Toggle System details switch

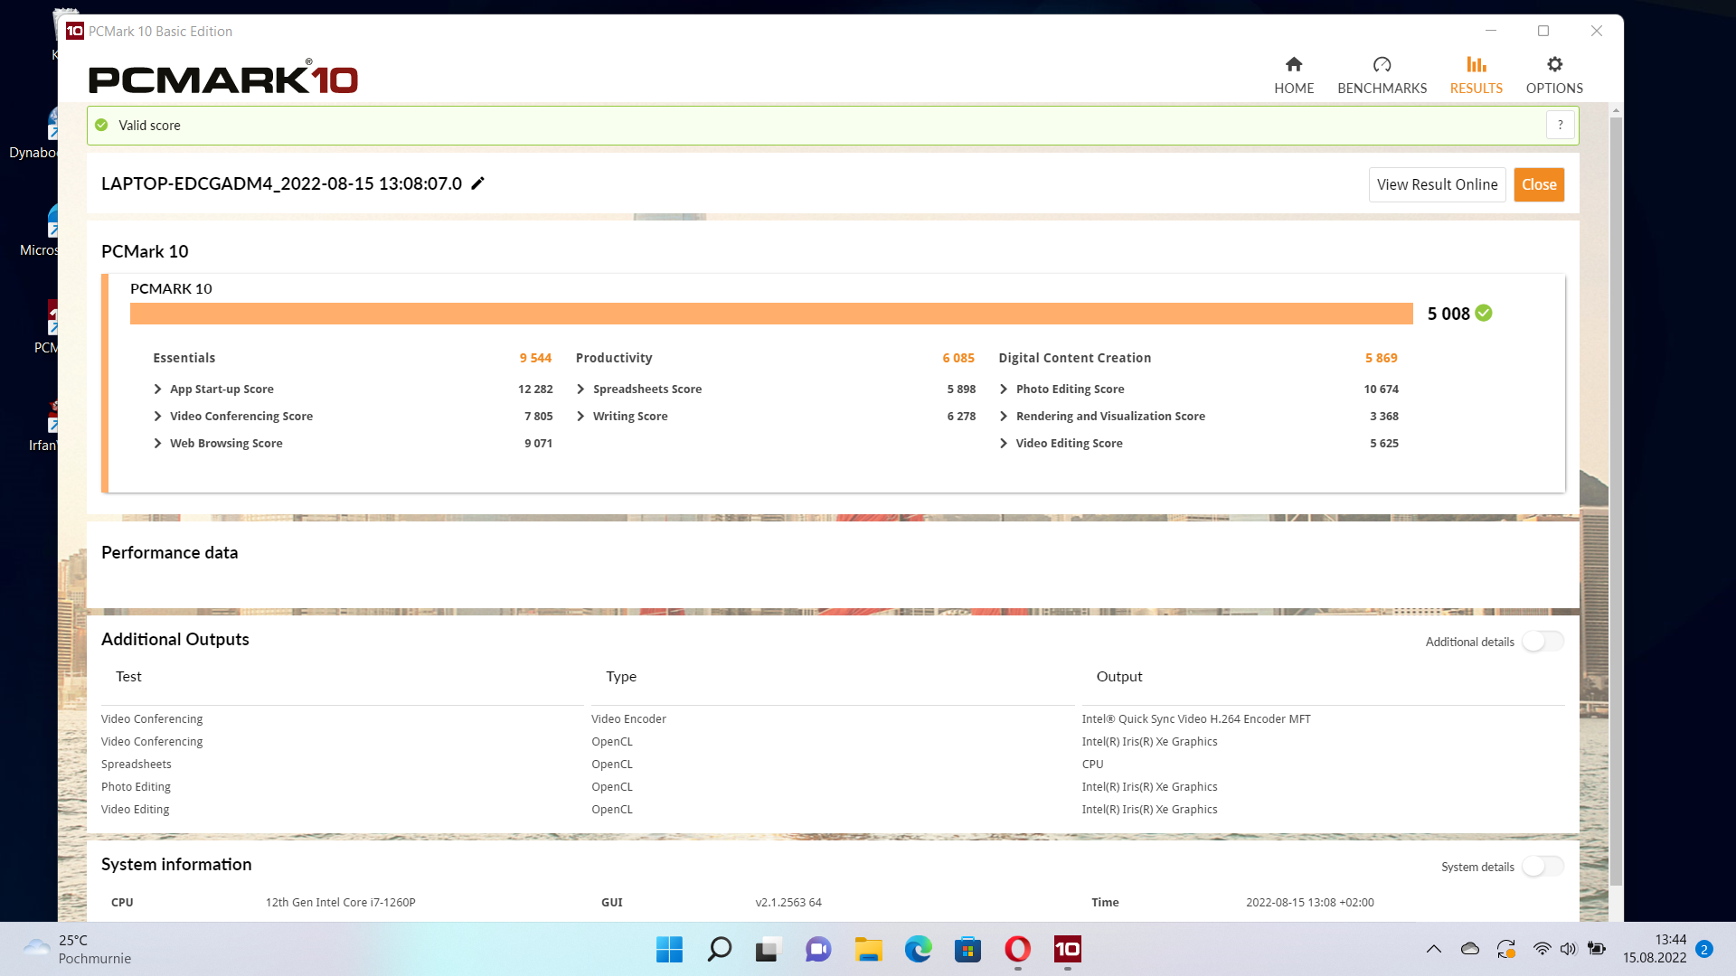(1543, 866)
